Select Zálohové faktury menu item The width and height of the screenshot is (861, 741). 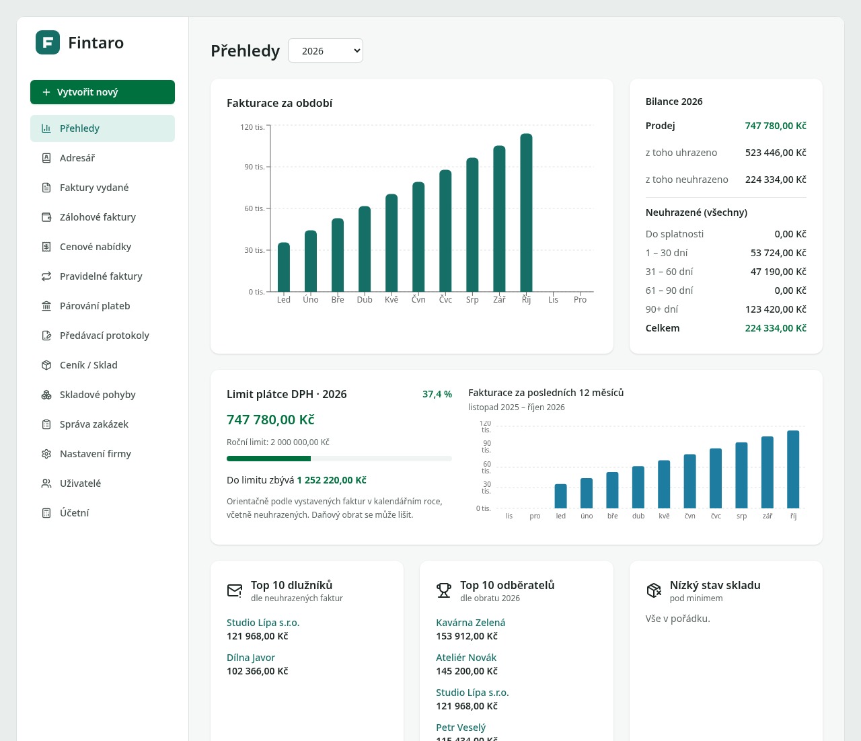tap(102, 217)
